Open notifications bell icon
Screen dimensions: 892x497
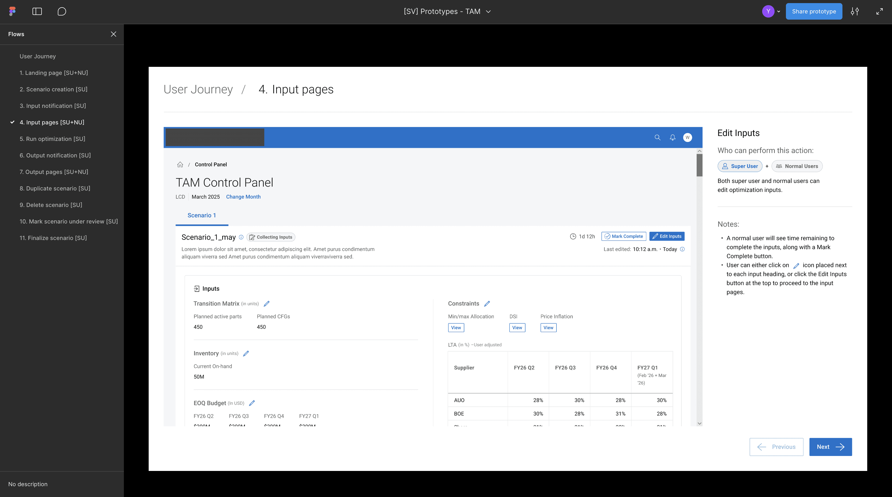[672, 137]
